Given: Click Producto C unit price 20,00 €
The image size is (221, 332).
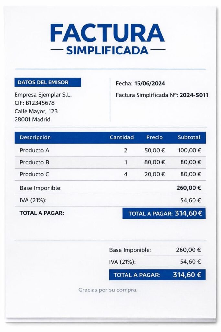Looking at the screenshot, I should pyautogui.click(x=155, y=174).
